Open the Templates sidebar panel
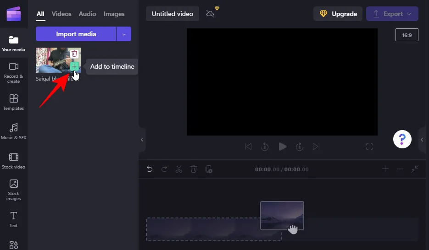Screen dimensions: 429x250 tap(14, 102)
